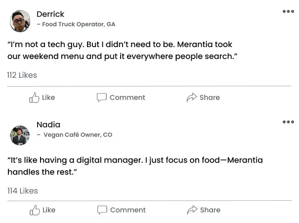
Task: Click Derrick's profile picture
Action: pyautogui.click(x=20, y=21)
